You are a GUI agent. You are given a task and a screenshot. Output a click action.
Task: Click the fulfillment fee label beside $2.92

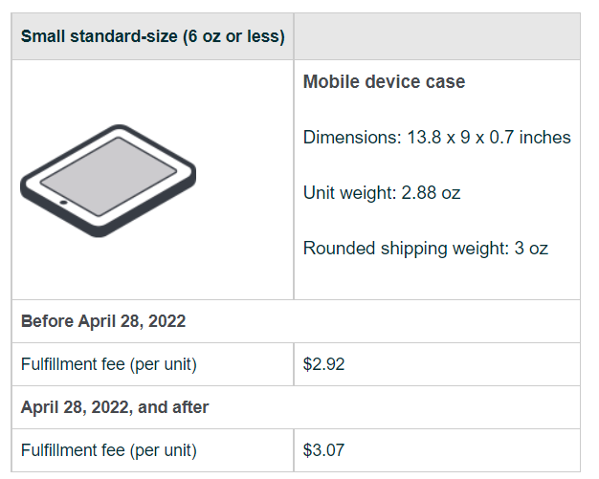pos(109,364)
